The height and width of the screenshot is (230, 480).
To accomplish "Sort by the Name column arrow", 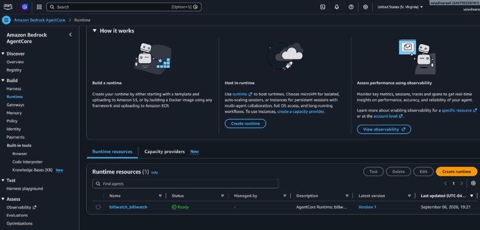I will click(160, 195).
